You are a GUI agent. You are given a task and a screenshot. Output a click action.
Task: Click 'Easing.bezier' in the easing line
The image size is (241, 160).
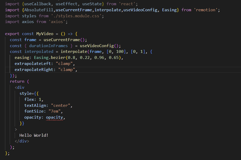coord(50,58)
